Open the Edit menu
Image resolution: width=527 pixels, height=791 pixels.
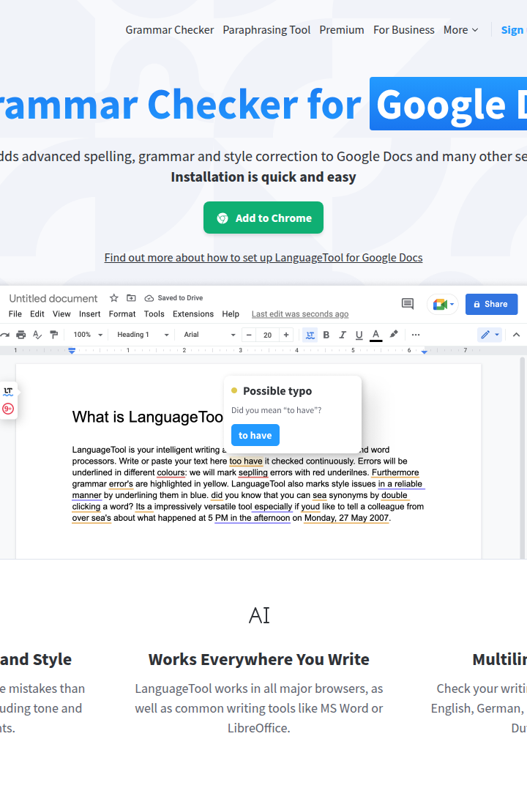[37, 313]
